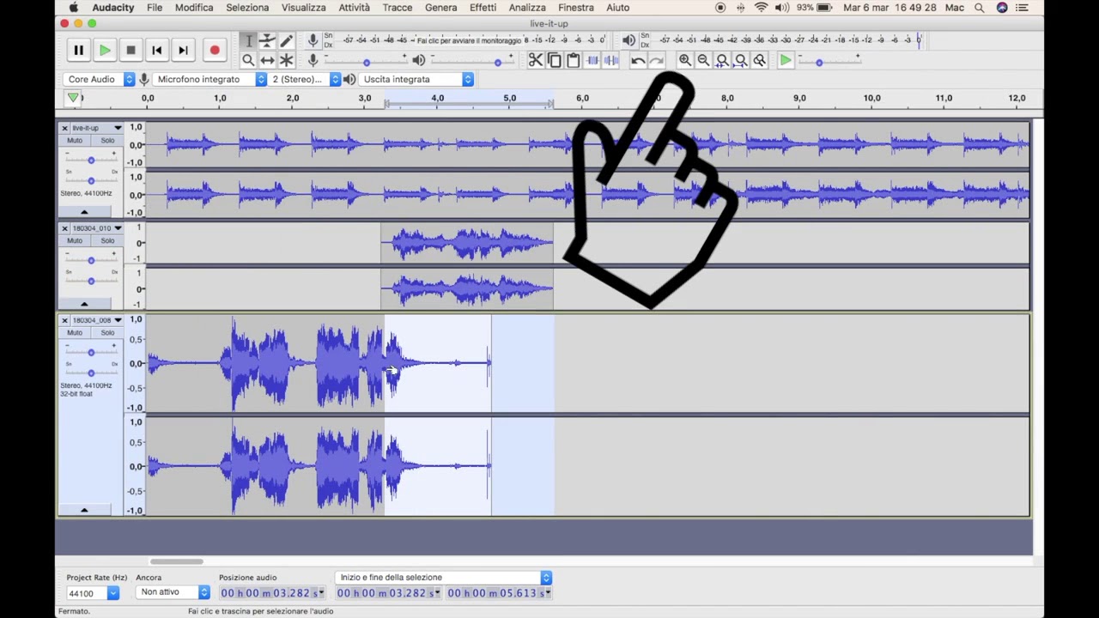Open the Modifica menu
The height and width of the screenshot is (618, 1099).
point(194,8)
